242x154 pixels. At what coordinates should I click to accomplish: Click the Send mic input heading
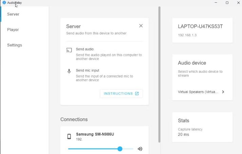[x=87, y=70]
